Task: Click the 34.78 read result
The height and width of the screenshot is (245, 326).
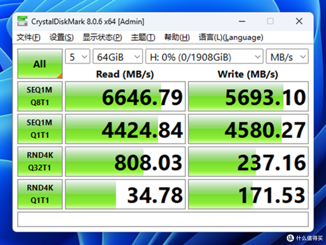Action: pos(125,194)
